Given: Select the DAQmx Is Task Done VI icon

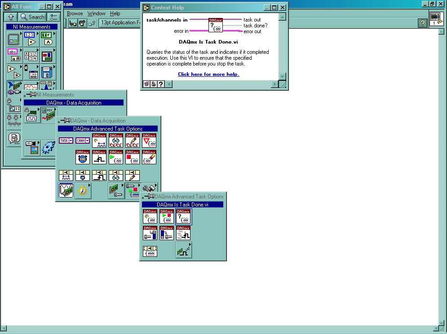Looking at the screenshot, I should [183, 216].
